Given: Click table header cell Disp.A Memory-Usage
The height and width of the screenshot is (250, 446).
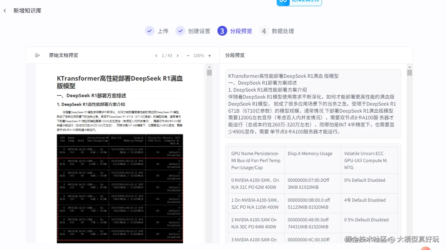Looking at the screenshot, I should (313, 160).
